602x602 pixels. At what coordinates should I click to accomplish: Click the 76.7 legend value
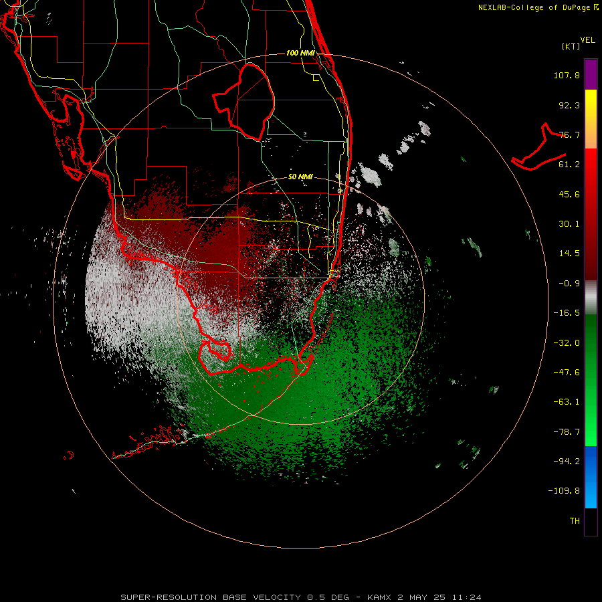[x=569, y=134]
